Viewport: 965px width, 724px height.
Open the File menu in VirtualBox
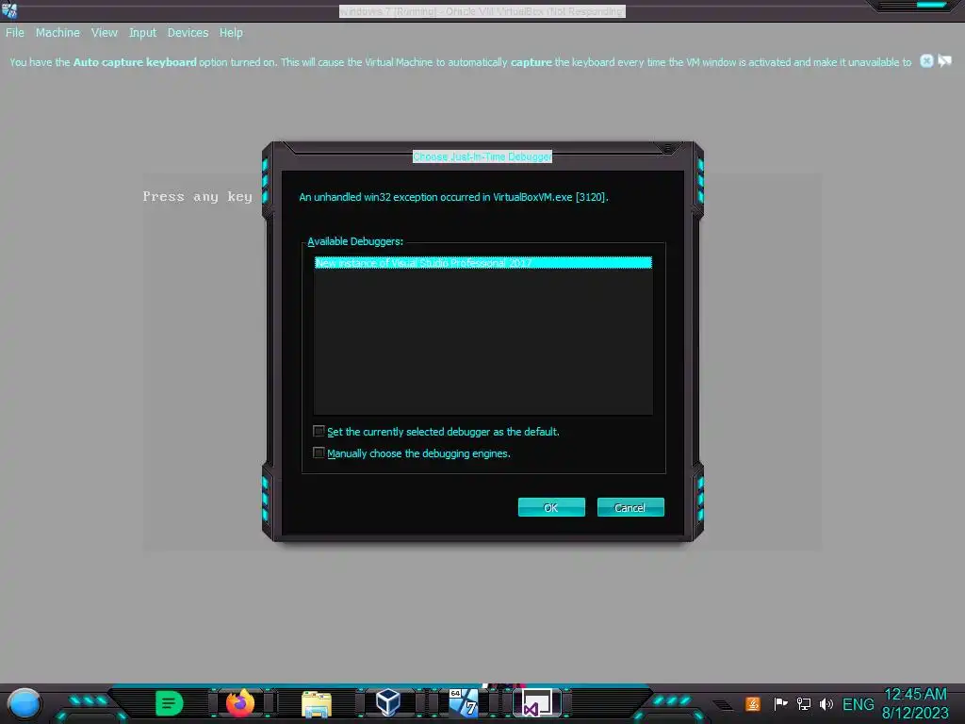point(15,33)
